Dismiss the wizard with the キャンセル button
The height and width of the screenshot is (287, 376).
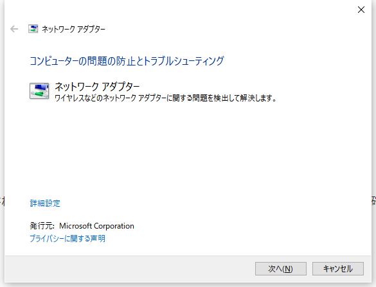click(x=338, y=268)
